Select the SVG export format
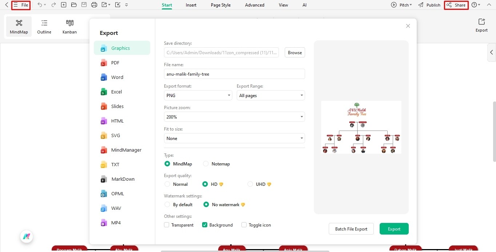 (x=115, y=135)
